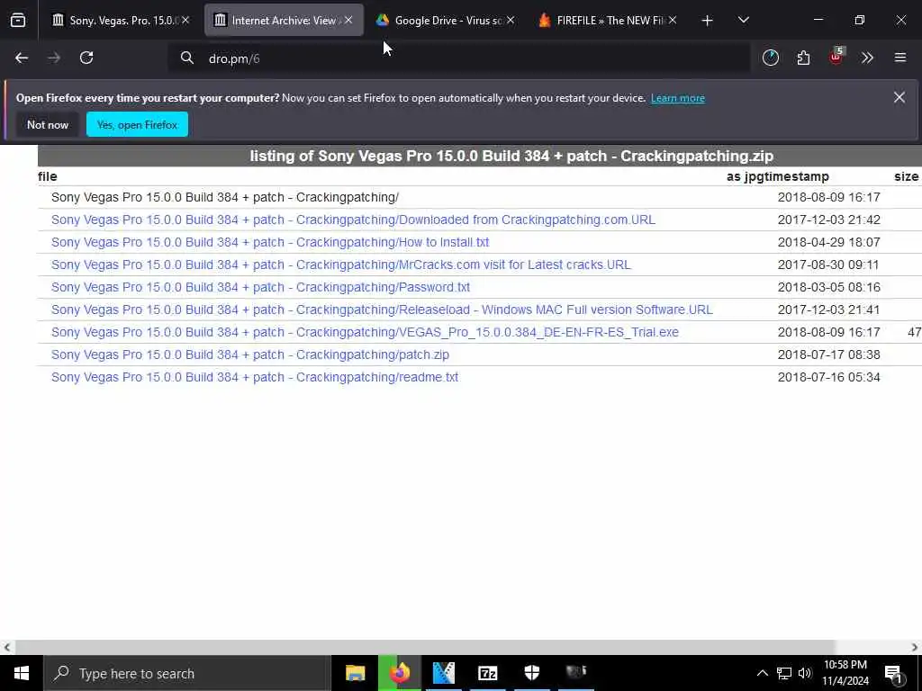Open the Password.txt file link
This screenshot has width=922, height=691.
(x=260, y=287)
